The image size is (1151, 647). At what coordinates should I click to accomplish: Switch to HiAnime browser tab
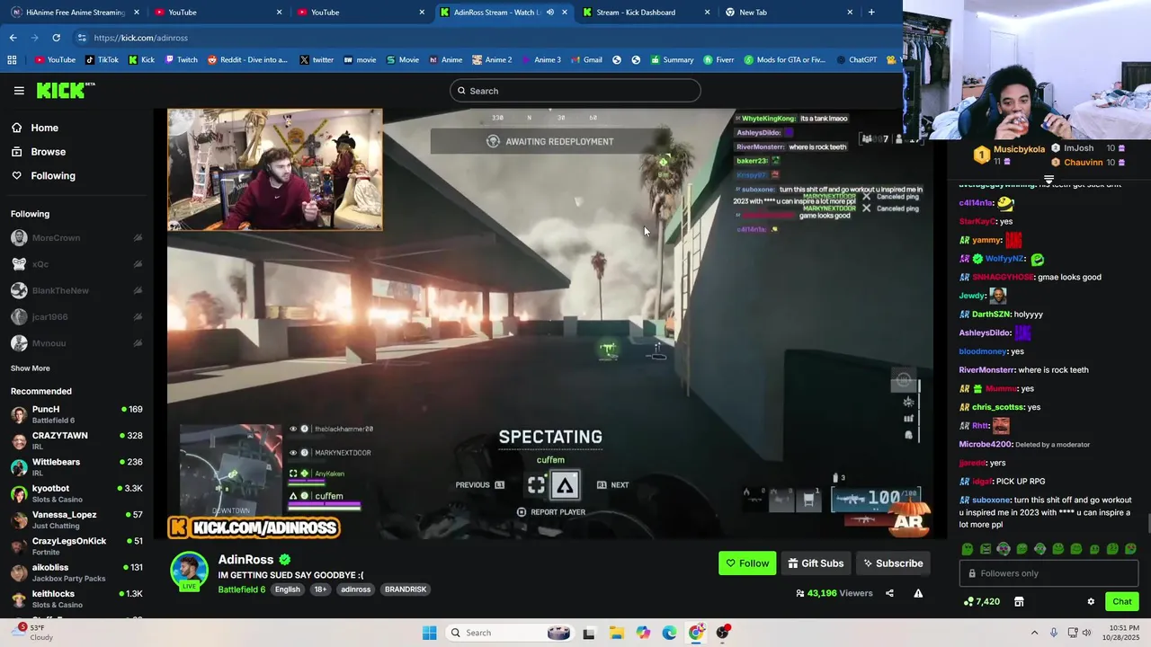(75, 12)
